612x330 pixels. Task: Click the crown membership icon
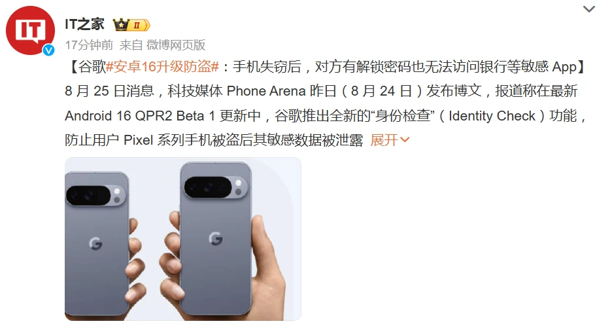121,25
